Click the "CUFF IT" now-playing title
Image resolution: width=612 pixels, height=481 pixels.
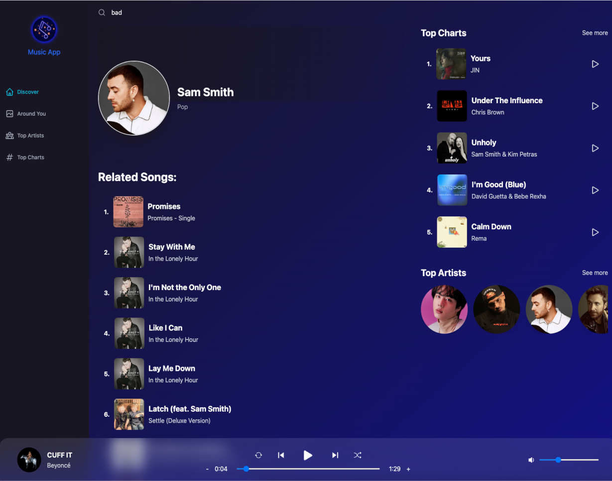60,455
